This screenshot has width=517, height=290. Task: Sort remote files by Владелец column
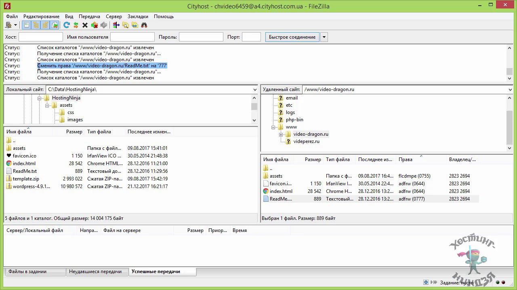tap(462, 159)
